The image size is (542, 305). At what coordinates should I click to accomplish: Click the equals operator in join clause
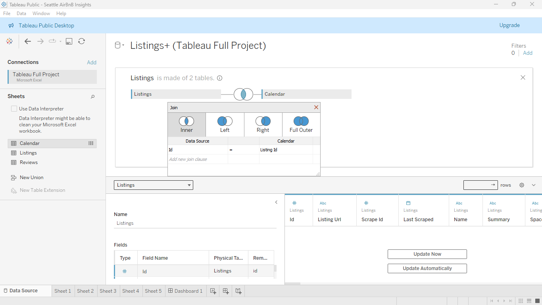[x=244, y=150]
